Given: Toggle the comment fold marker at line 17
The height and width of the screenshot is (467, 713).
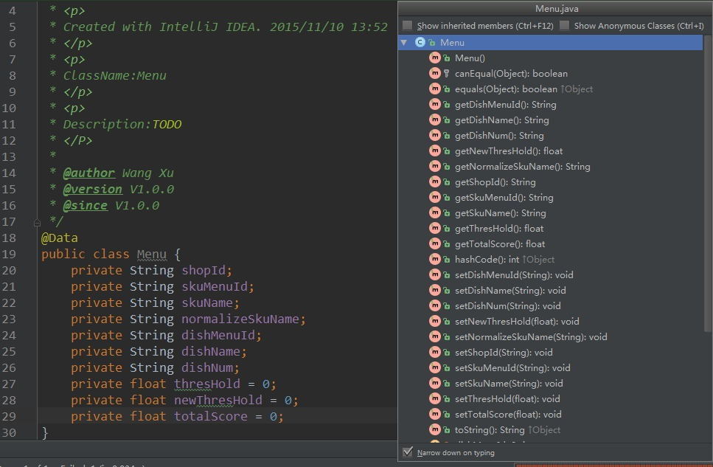Looking at the screenshot, I should point(38,223).
